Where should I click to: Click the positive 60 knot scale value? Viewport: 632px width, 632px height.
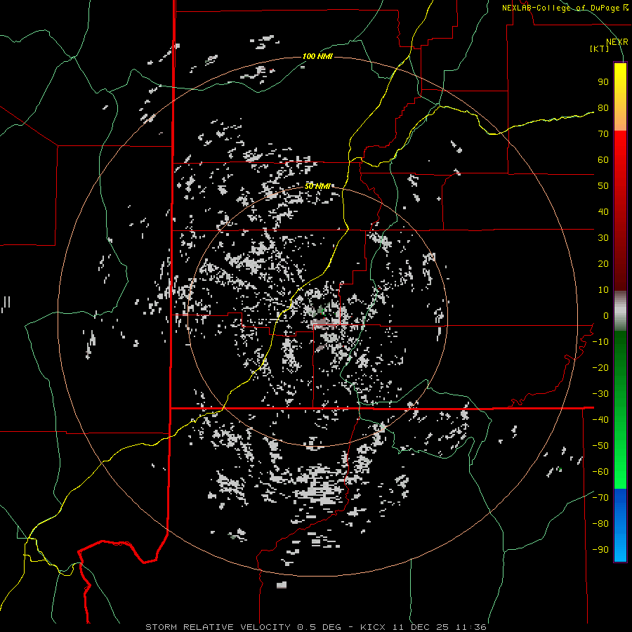click(603, 160)
